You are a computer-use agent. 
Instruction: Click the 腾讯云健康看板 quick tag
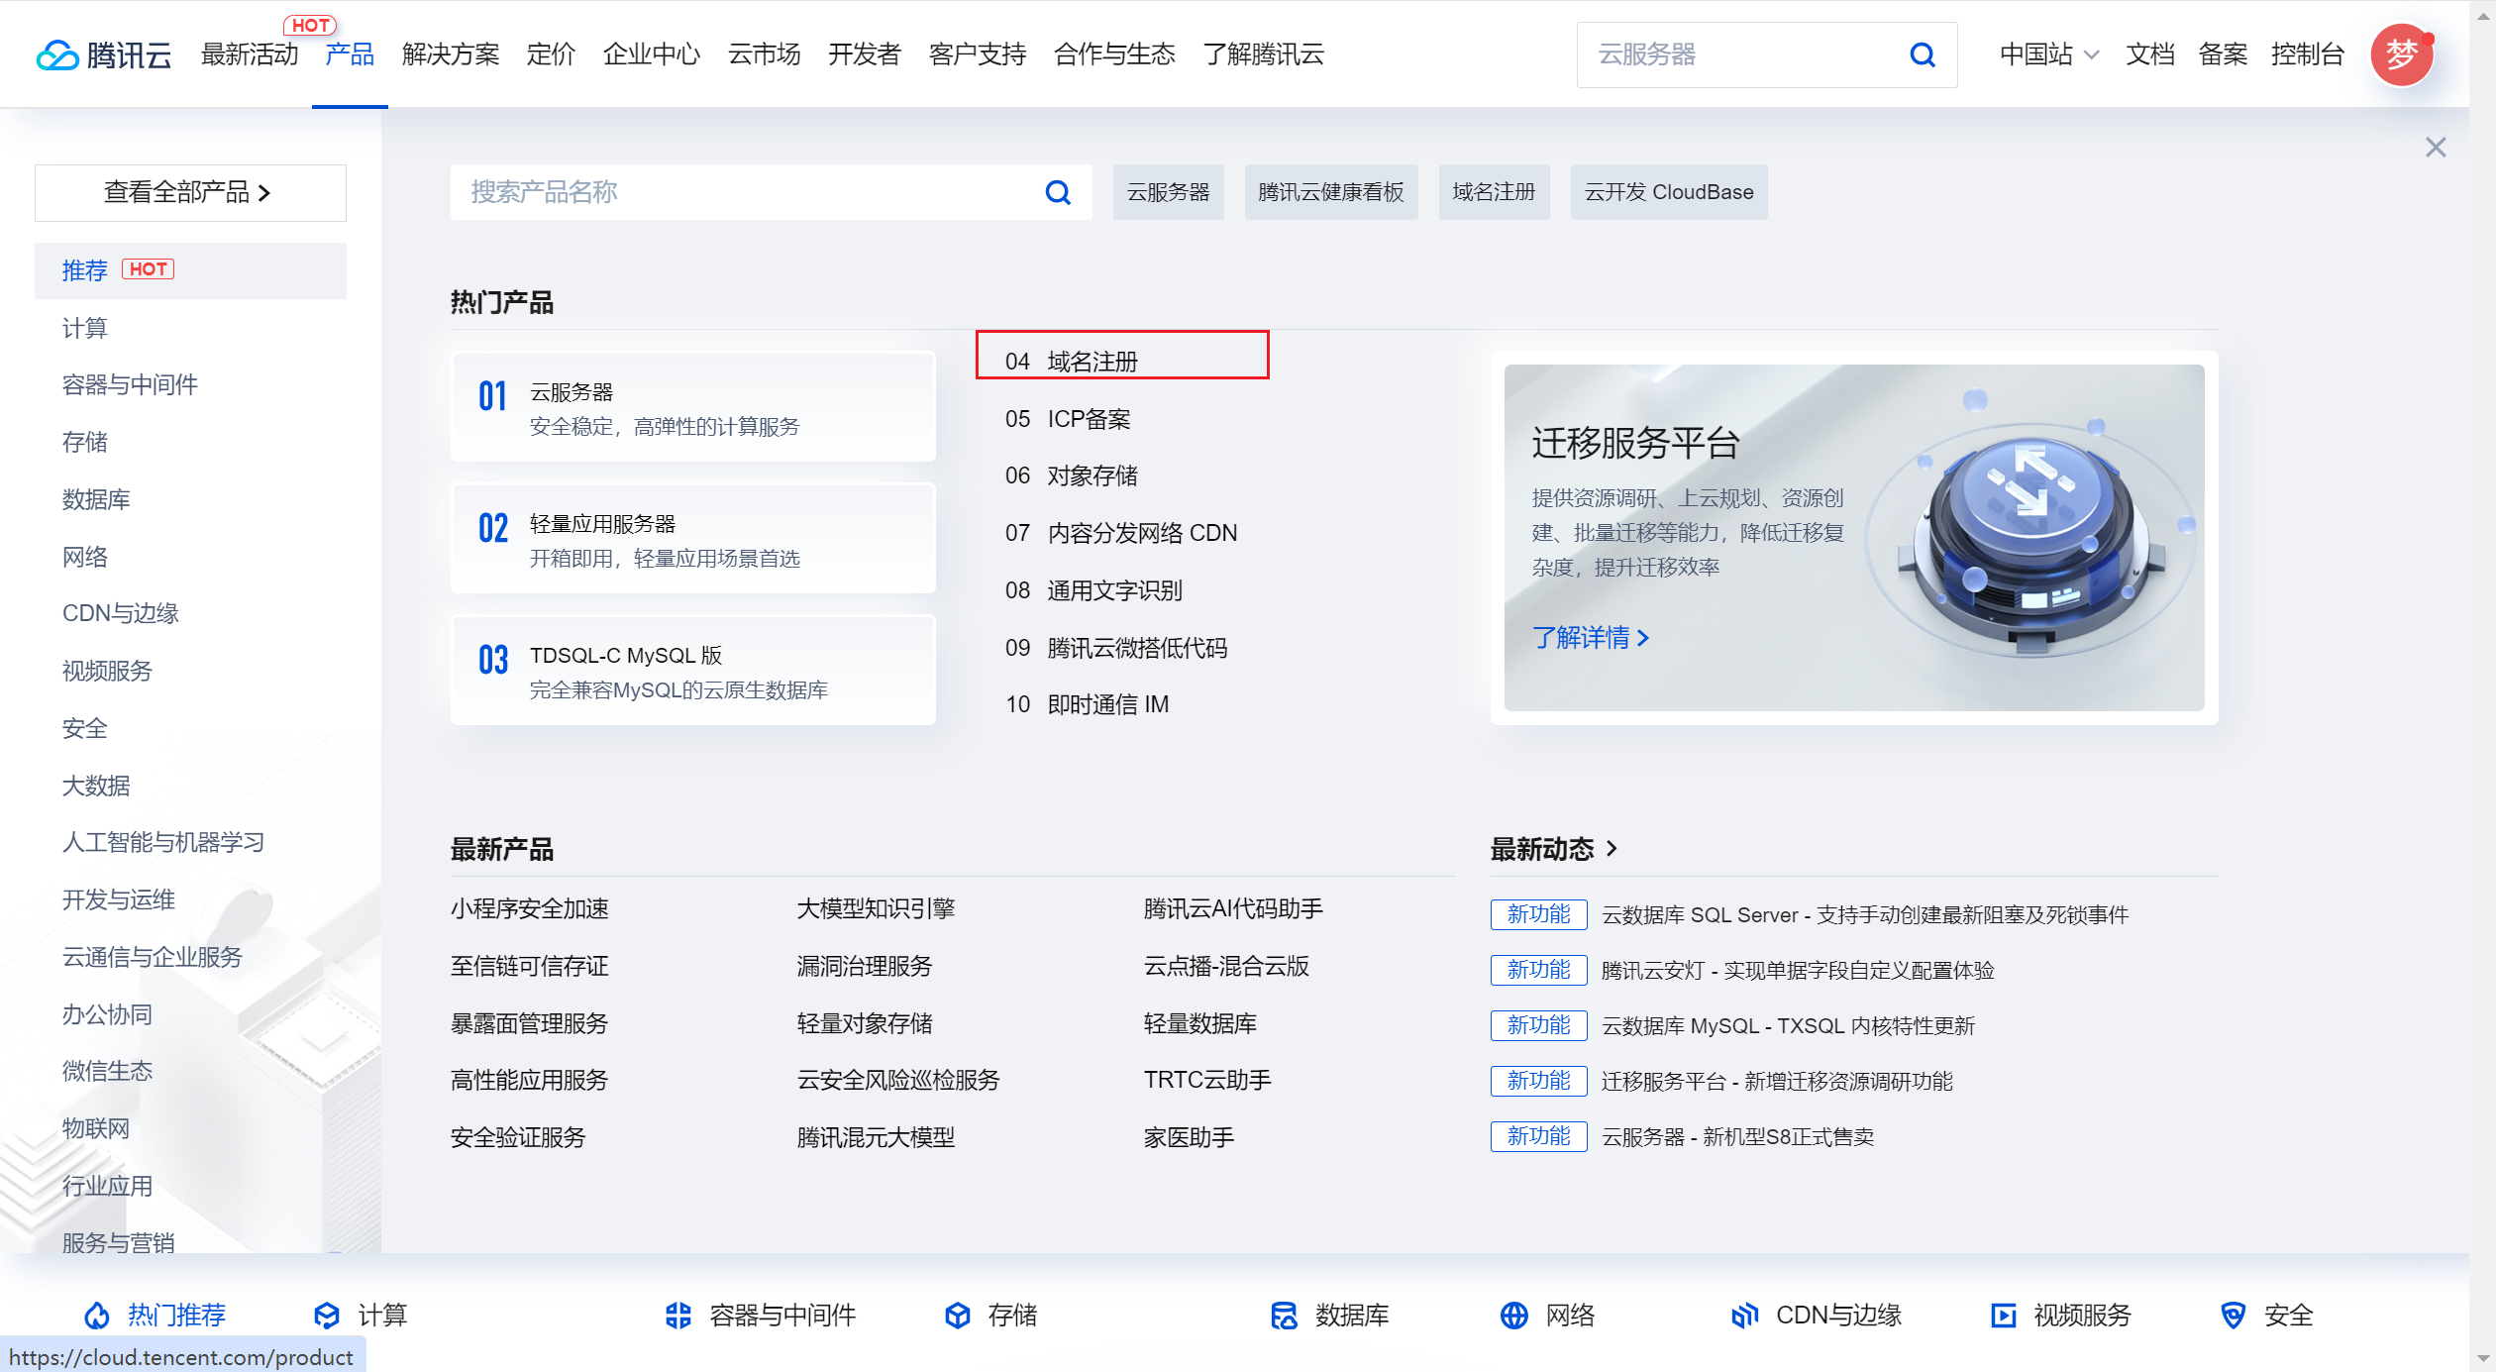(x=1331, y=192)
